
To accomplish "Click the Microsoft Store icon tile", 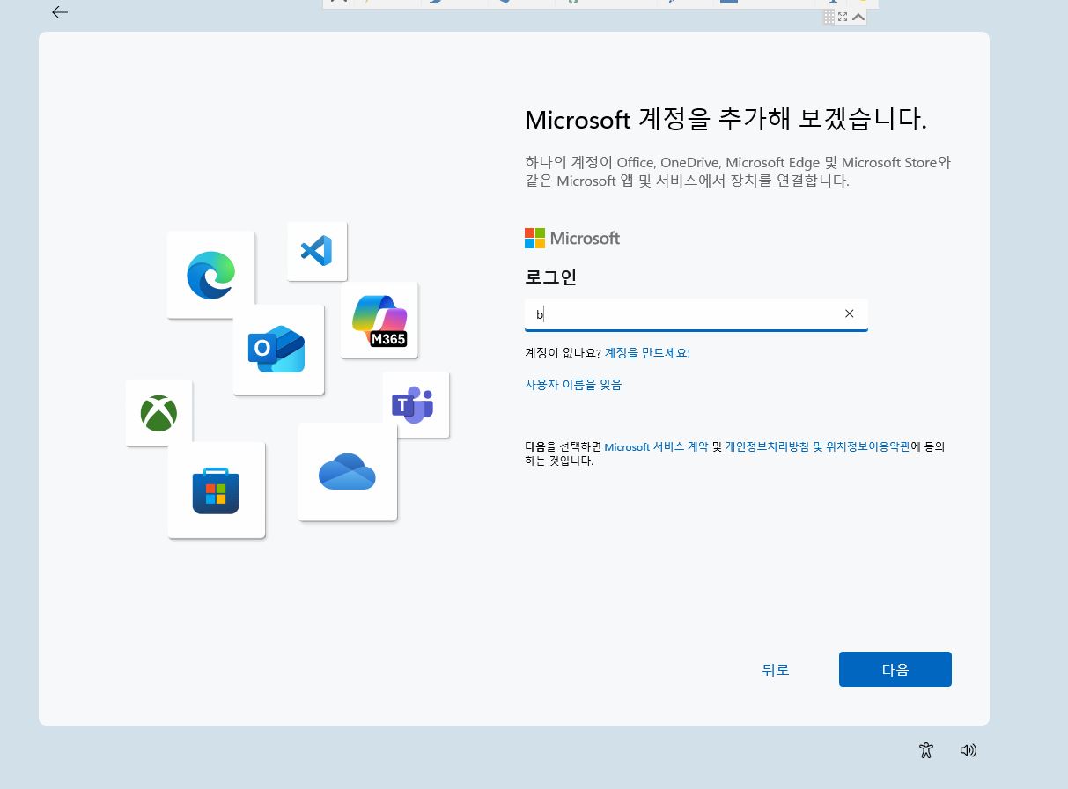I will point(217,490).
